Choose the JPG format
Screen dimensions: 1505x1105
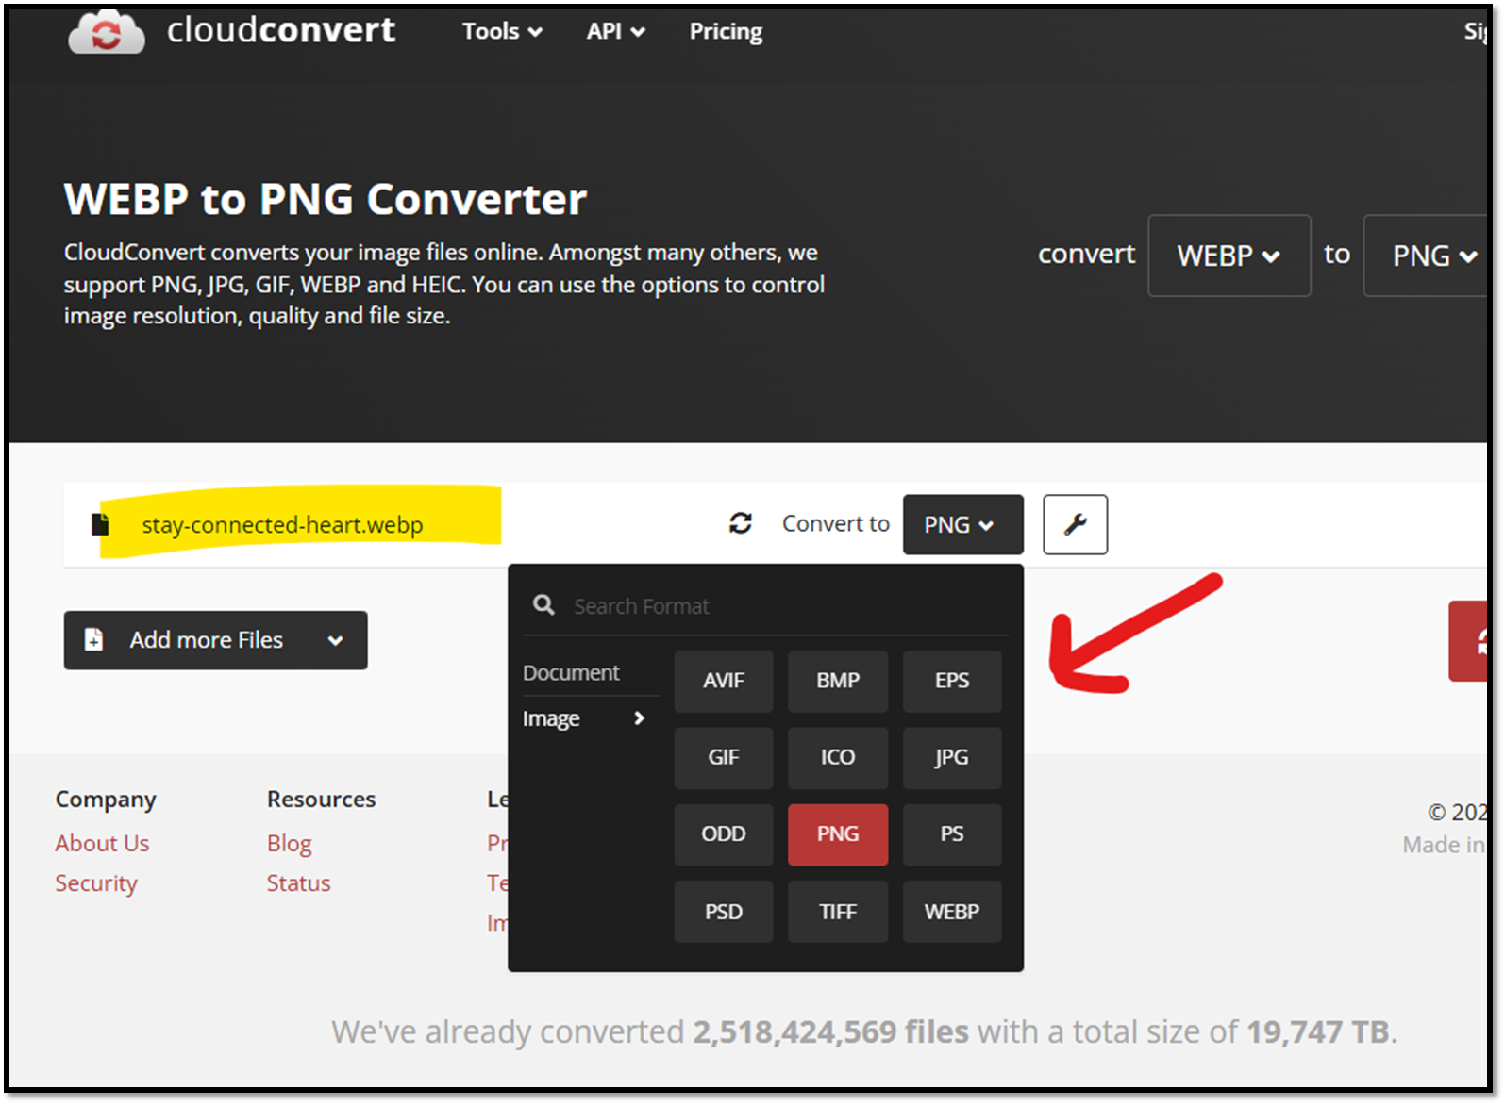point(952,757)
